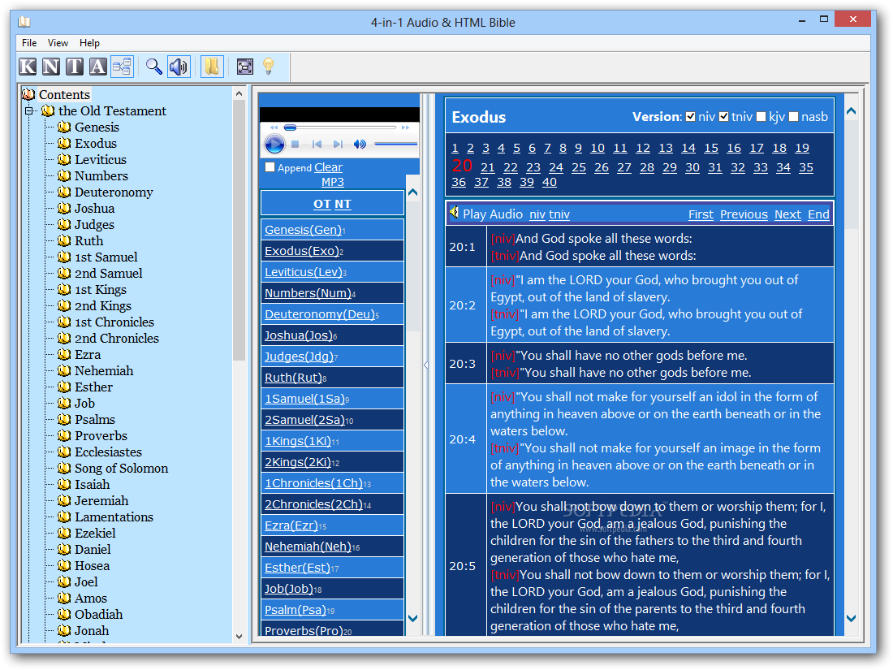
Task: Jump to First chapter link
Action: click(701, 214)
